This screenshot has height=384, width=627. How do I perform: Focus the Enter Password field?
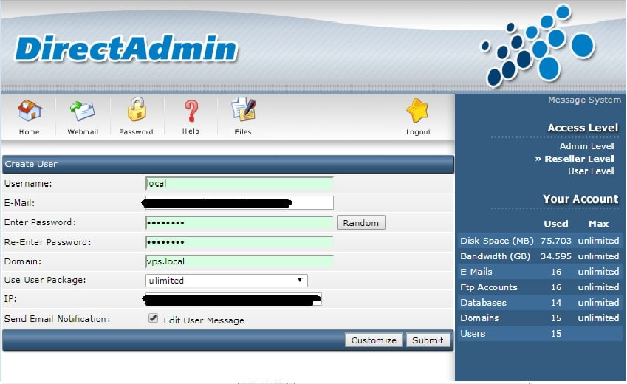[239, 222]
